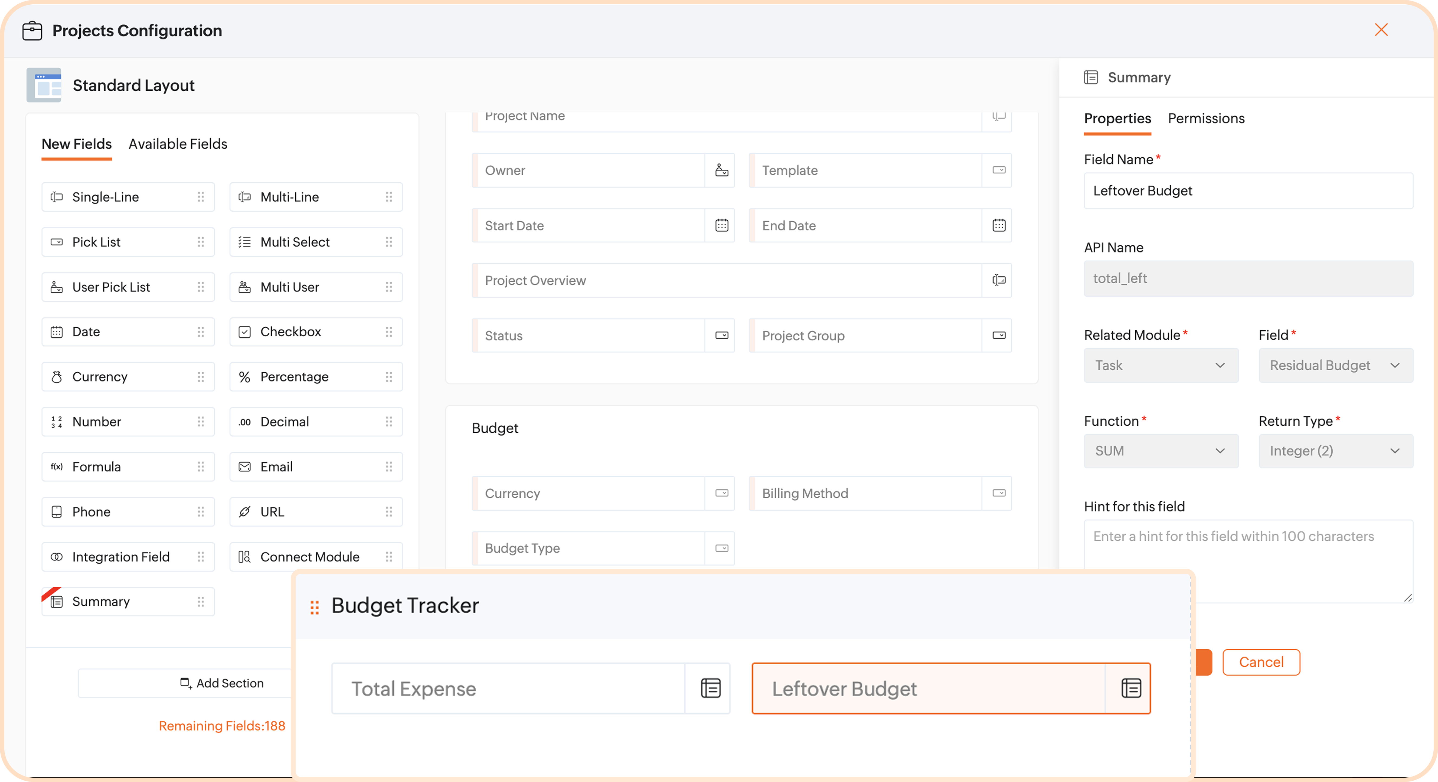Screen dimensions: 1438x782
Task: Click the Start Date calendar icon
Action: coord(721,225)
